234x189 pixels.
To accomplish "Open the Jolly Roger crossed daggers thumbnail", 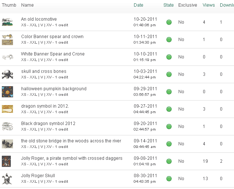I will click(x=6, y=161).
